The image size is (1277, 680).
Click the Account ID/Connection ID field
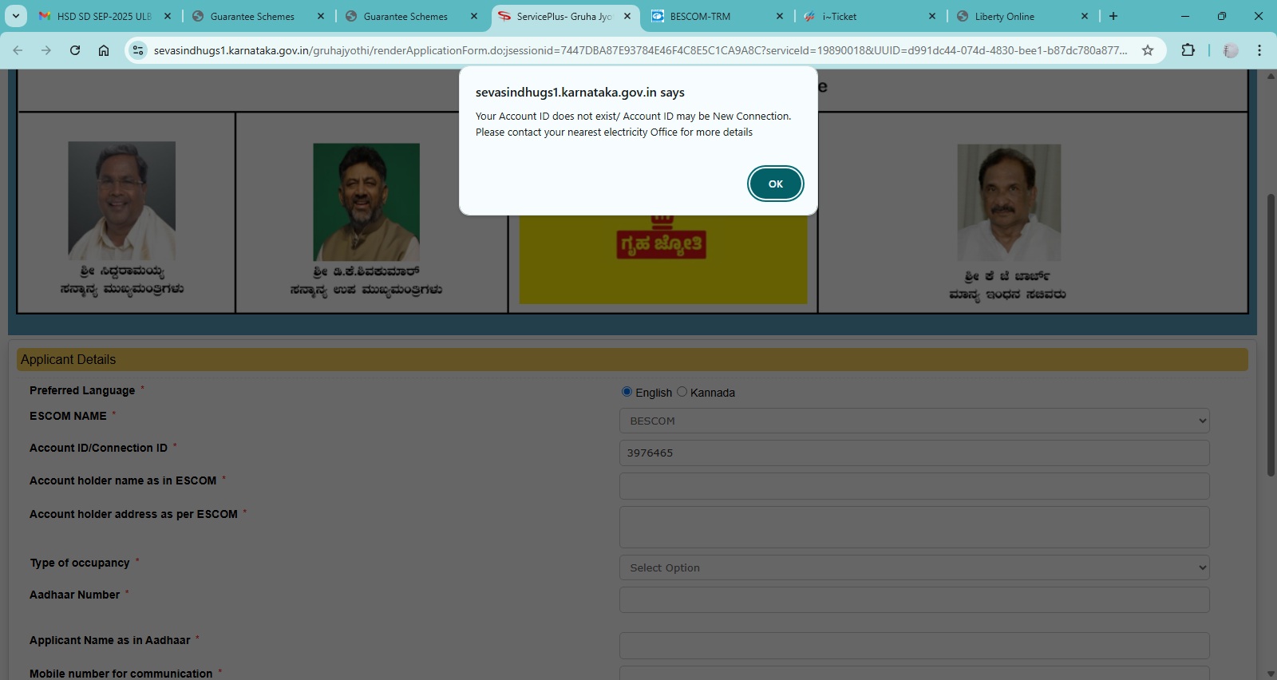pyautogui.click(x=914, y=453)
